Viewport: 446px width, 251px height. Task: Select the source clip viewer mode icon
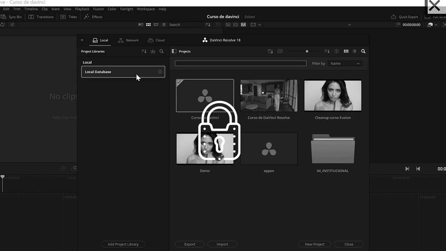(x=228, y=25)
